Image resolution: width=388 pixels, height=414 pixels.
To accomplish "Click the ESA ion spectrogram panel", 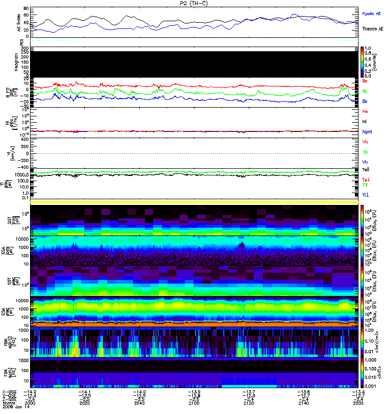I will [194, 250].
